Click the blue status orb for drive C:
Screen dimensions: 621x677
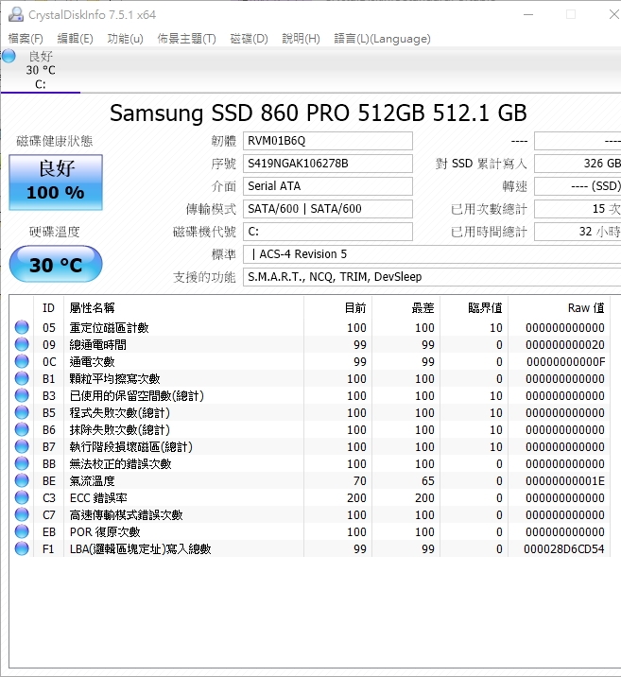pos(9,56)
